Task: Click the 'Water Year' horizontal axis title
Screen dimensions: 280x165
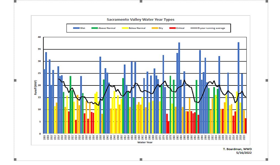Action: 145,142
